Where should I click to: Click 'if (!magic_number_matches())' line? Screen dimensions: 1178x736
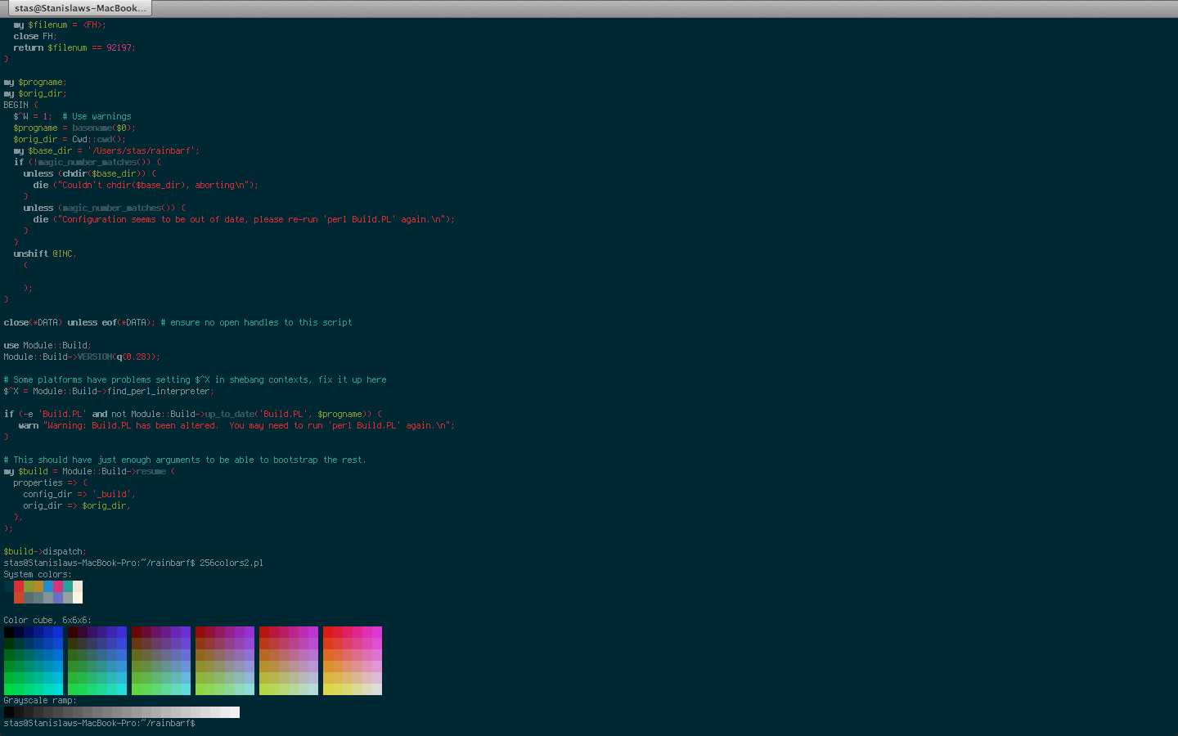click(87, 163)
